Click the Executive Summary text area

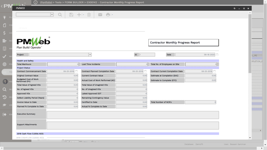point(133,115)
